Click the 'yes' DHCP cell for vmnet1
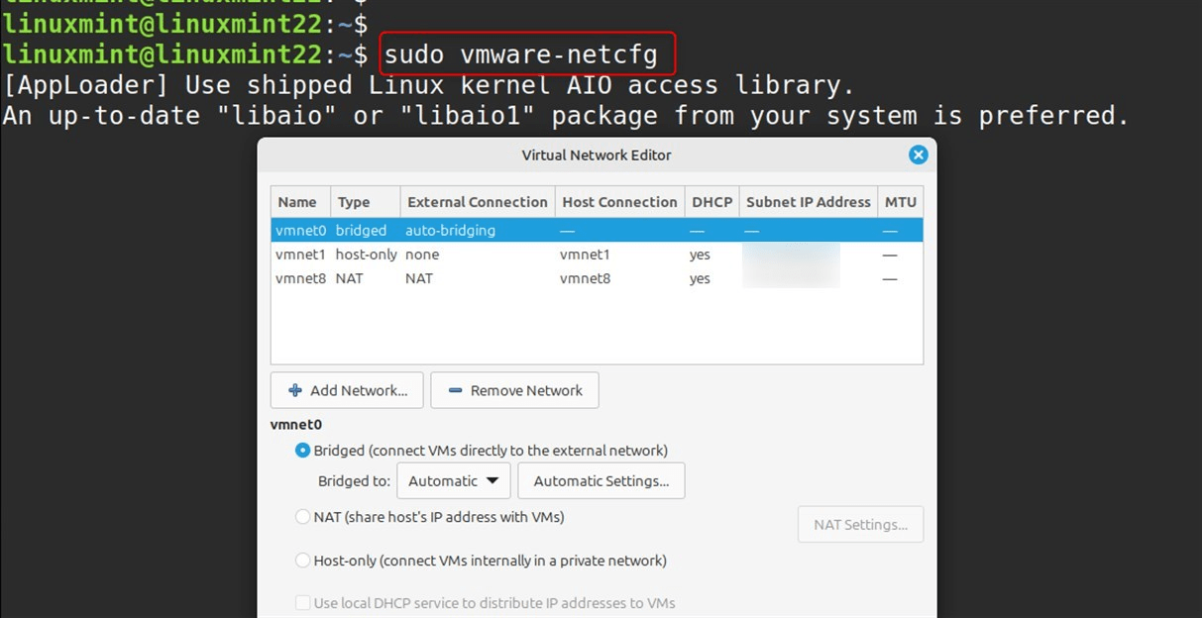The height and width of the screenshot is (618, 1202). [x=701, y=255]
